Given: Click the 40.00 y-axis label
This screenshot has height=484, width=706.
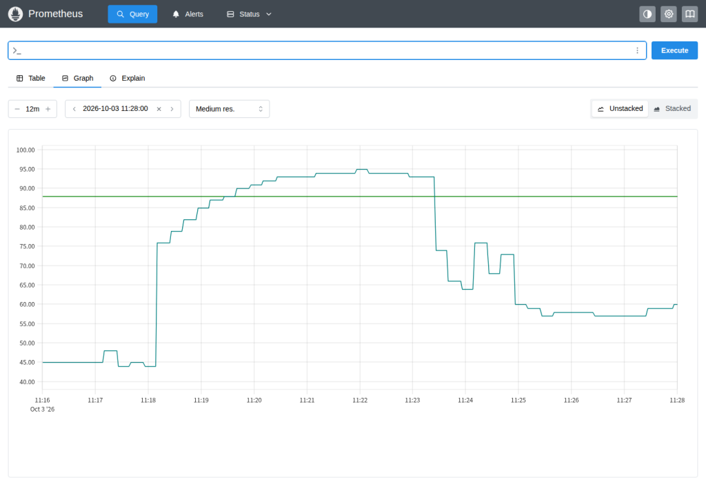Looking at the screenshot, I should tap(27, 382).
